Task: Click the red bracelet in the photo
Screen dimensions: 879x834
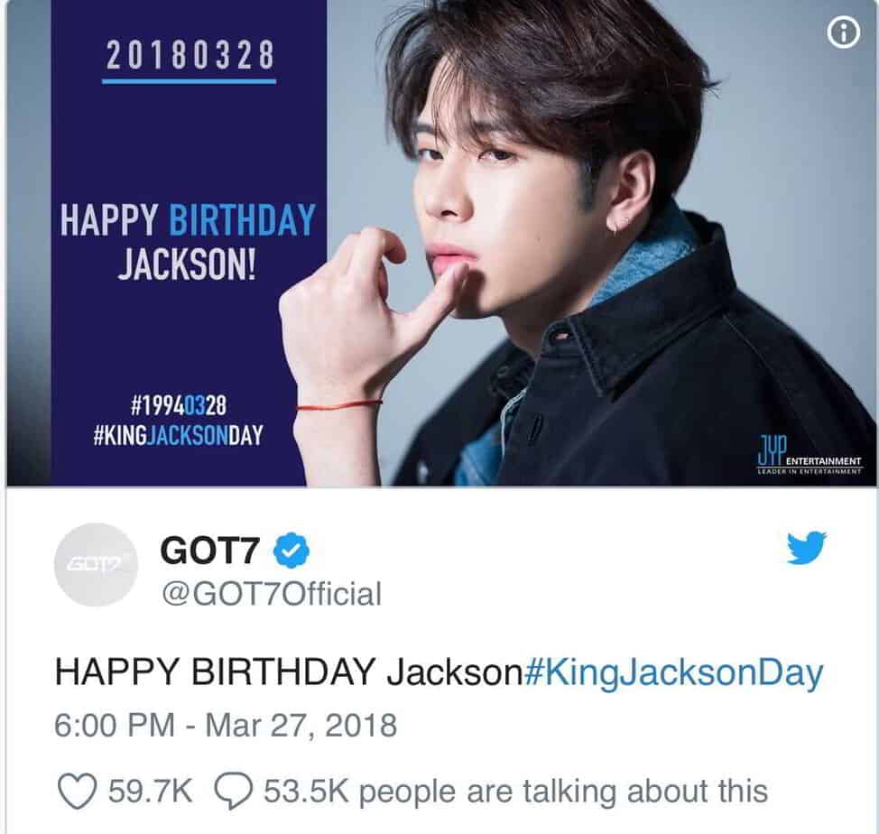Action: click(x=339, y=405)
